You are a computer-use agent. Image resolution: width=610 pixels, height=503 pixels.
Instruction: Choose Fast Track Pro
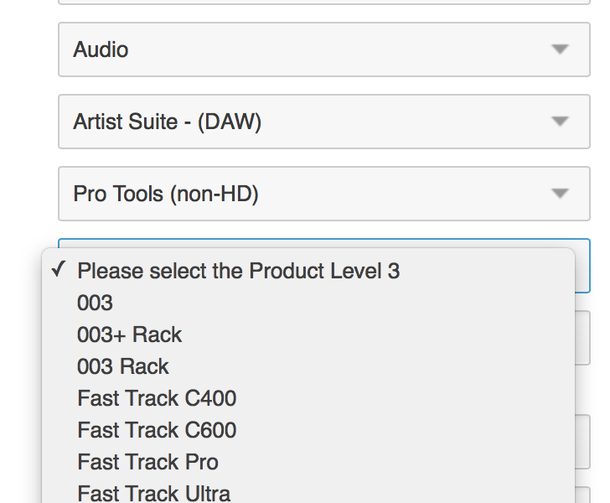(x=147, y=462)
